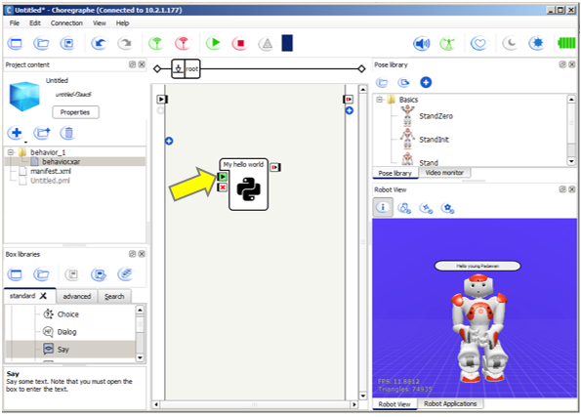
Task: Toggle the animation mode icon
Action: [448, 44]
